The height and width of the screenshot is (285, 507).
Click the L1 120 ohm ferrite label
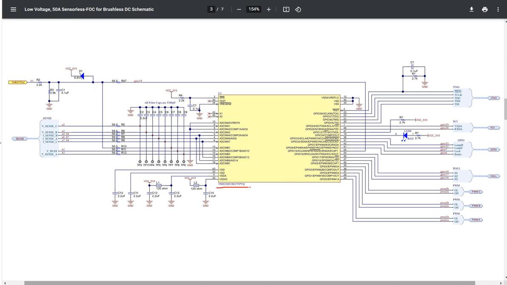162,186
